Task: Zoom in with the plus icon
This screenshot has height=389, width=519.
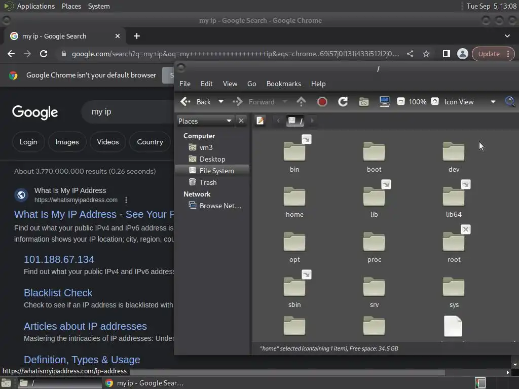Action: [435, 101]
